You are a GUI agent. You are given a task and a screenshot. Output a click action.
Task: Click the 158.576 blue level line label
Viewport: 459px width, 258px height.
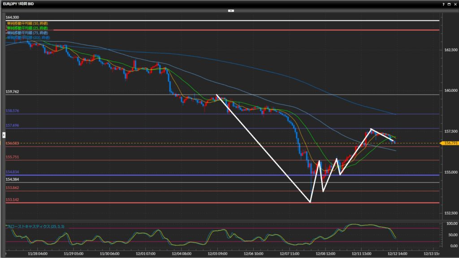coord(12,111)
